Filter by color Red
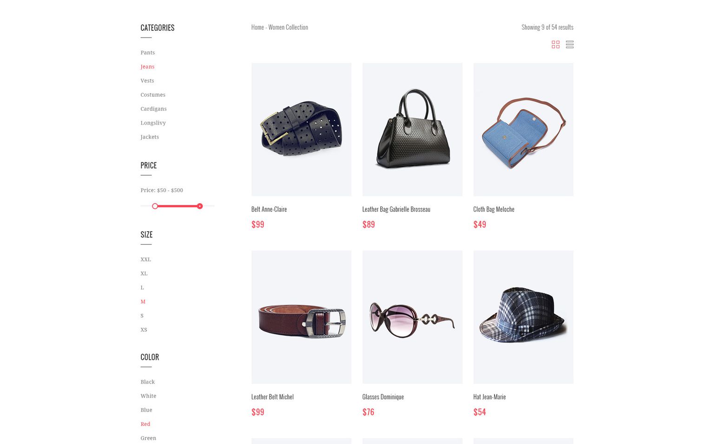 click(x=145, y=424)
